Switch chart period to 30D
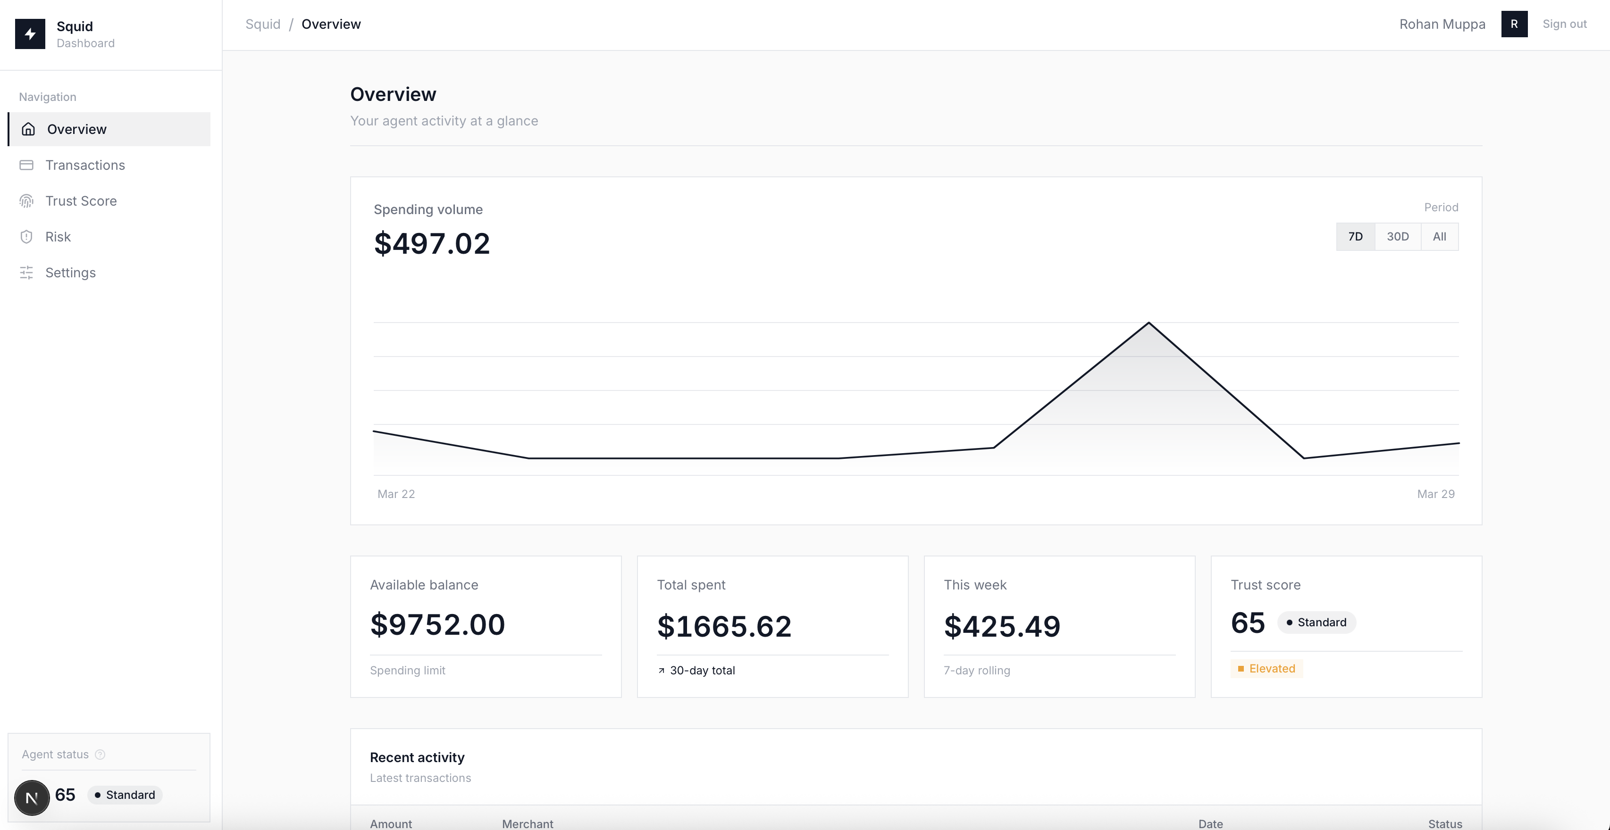The width and height of the screenshot is (1610, 830). pos(1398,237)
